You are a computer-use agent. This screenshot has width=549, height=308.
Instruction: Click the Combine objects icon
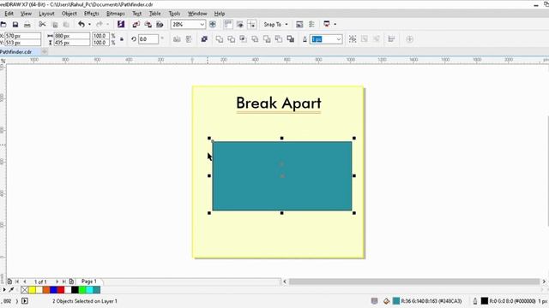(204, 39)
